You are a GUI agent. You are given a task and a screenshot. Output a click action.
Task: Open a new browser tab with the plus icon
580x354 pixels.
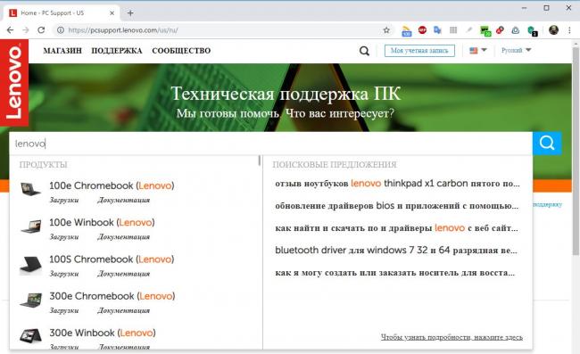click(130, 13)
